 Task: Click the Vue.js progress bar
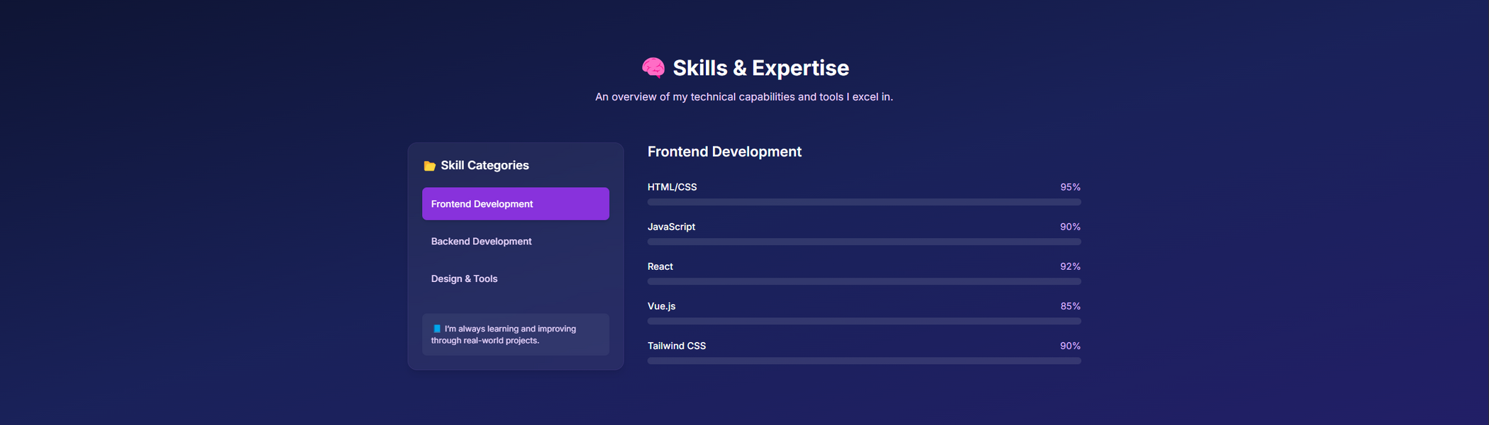[863, 321]
